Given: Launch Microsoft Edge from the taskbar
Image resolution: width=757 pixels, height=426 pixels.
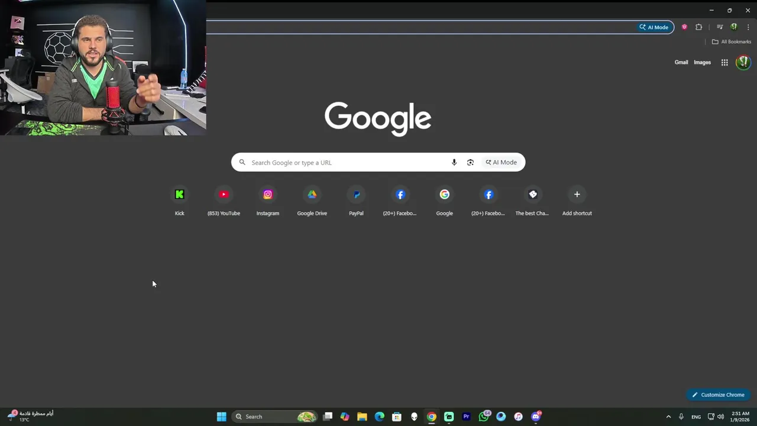Looking at the screenshot, I should [x=380, y=417].
